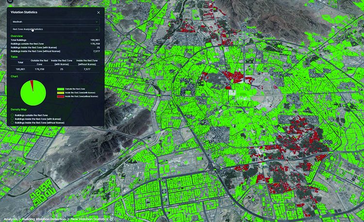Go to Analysis in the breadcrumb
This screenshot has width=364, height=222.
(x=11, y=219)
